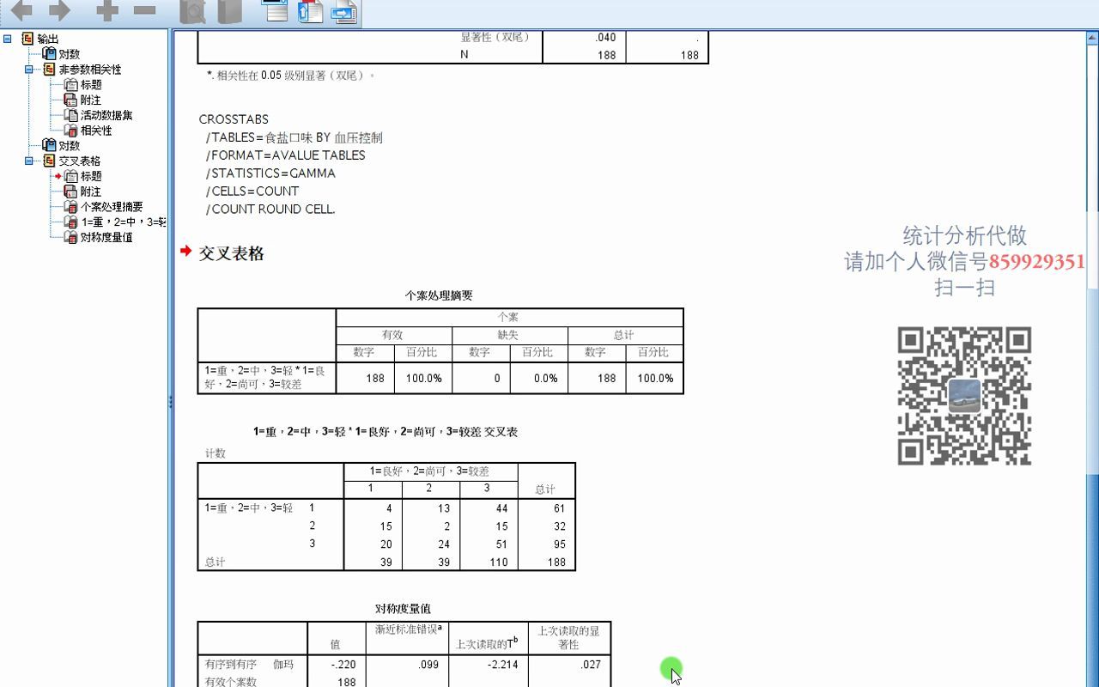
Task: Click the 交叉表 title above the count table
Action: click(386, 432)
